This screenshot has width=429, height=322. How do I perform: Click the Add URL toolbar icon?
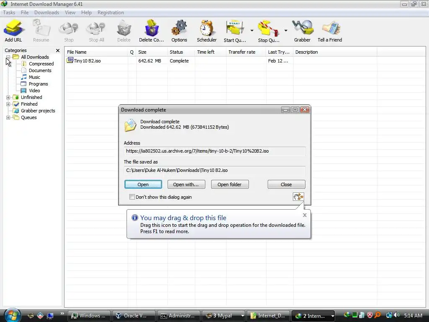coord(13,28)
